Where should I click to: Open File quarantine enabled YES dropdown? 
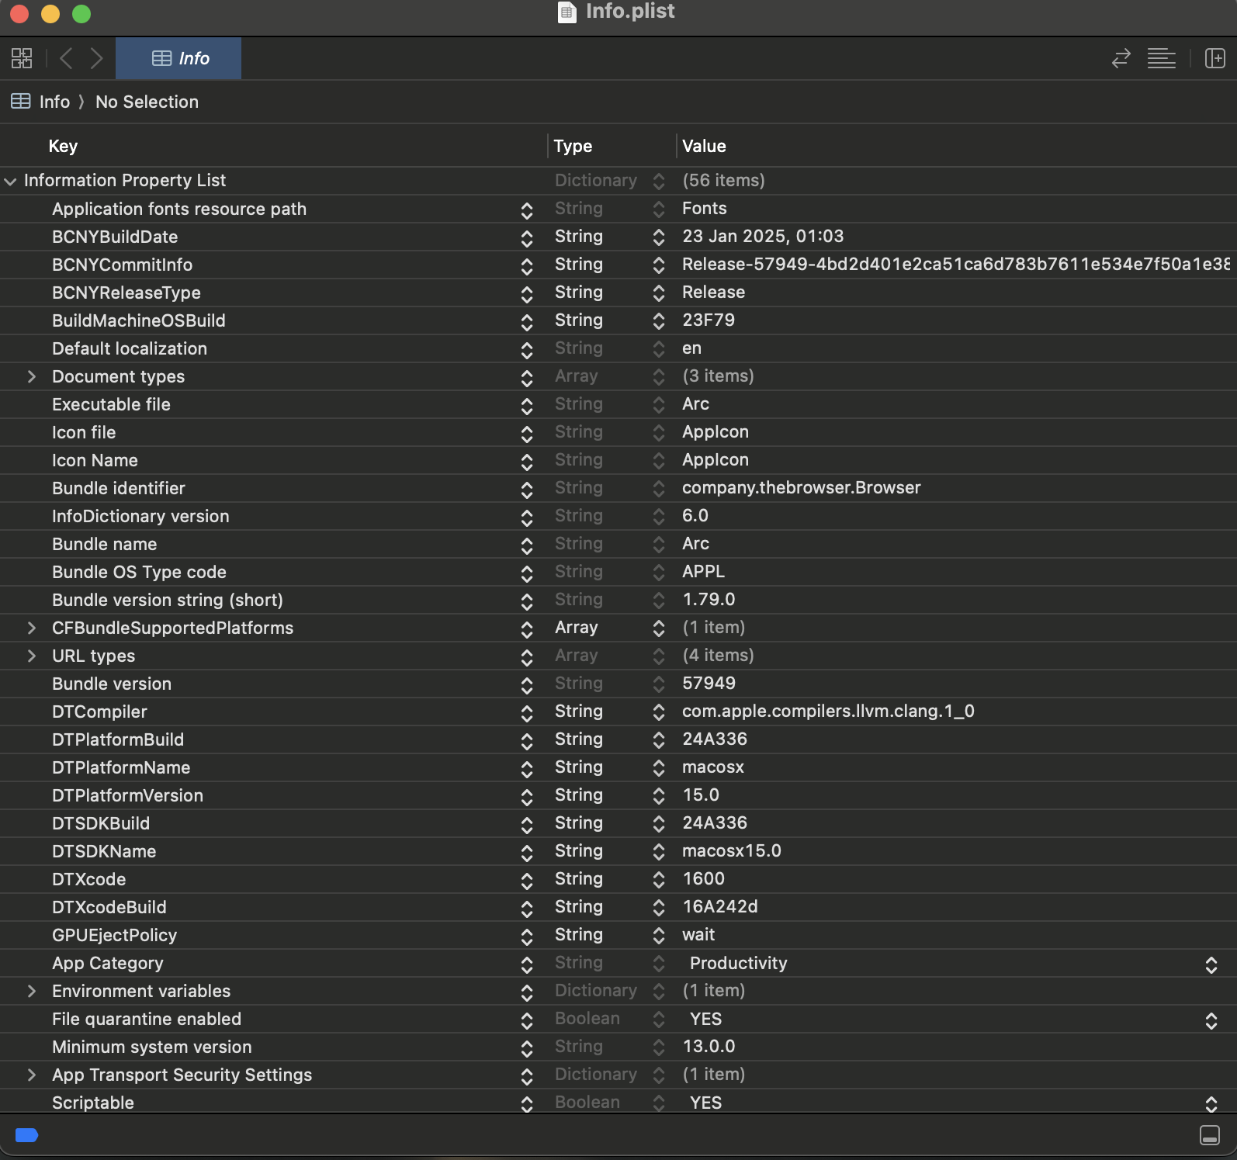[x=1211, y=1020]
